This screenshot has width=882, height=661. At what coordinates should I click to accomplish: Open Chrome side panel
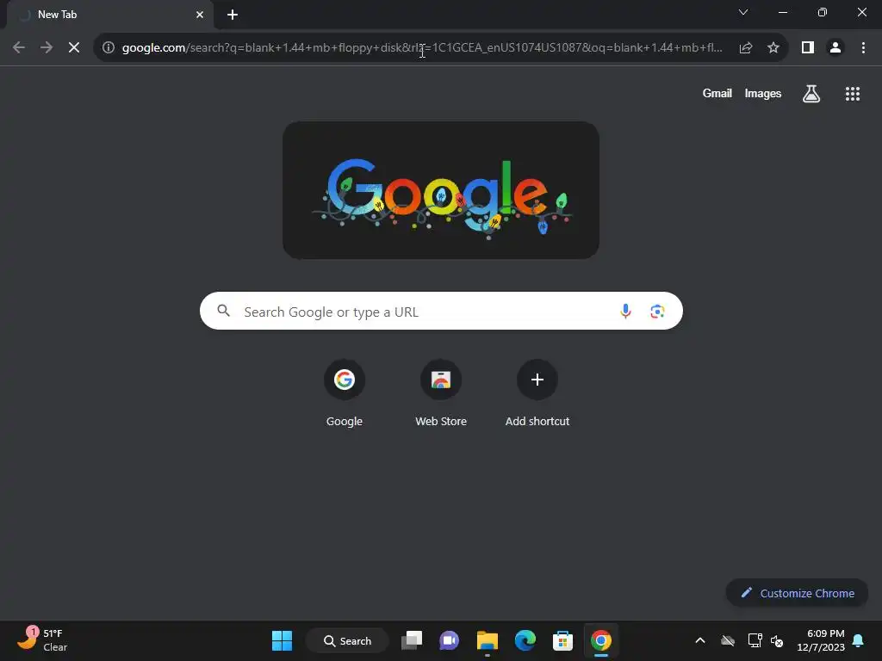click(808, 48)
